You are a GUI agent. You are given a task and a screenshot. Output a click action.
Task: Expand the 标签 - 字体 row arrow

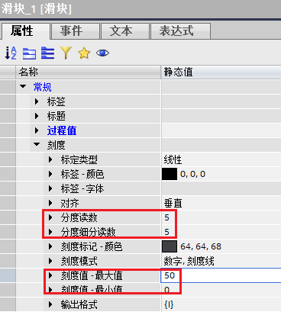tap(50, 188)
